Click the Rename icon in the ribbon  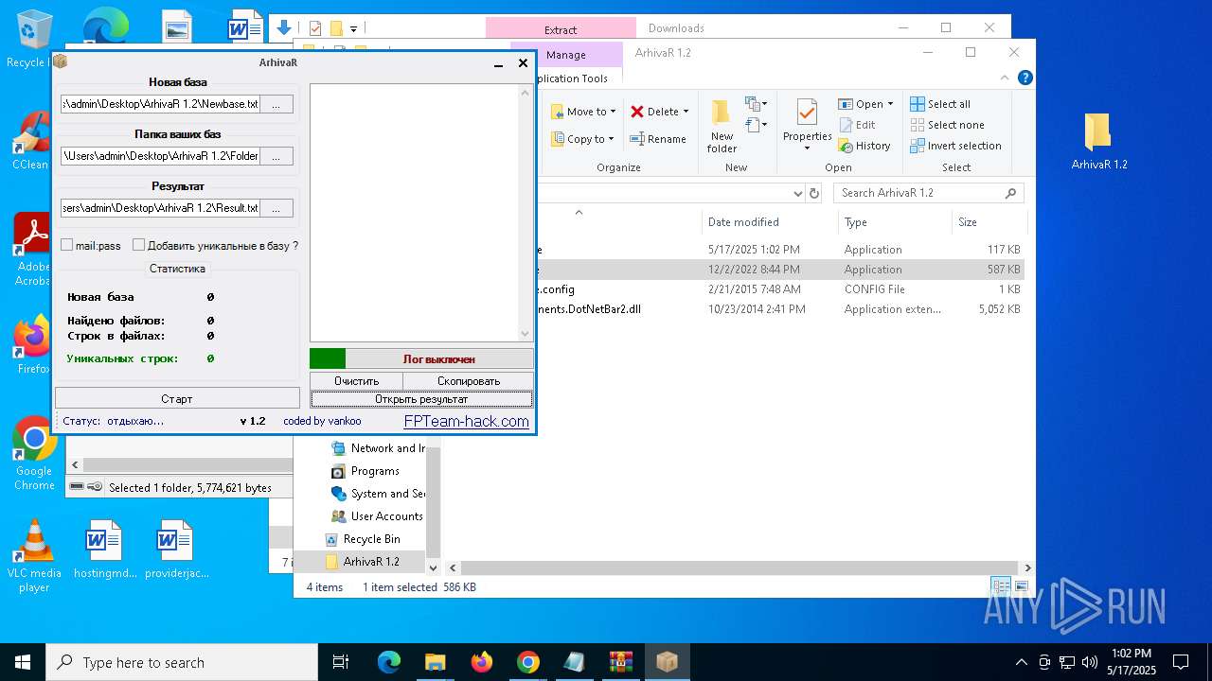(637, 139)
